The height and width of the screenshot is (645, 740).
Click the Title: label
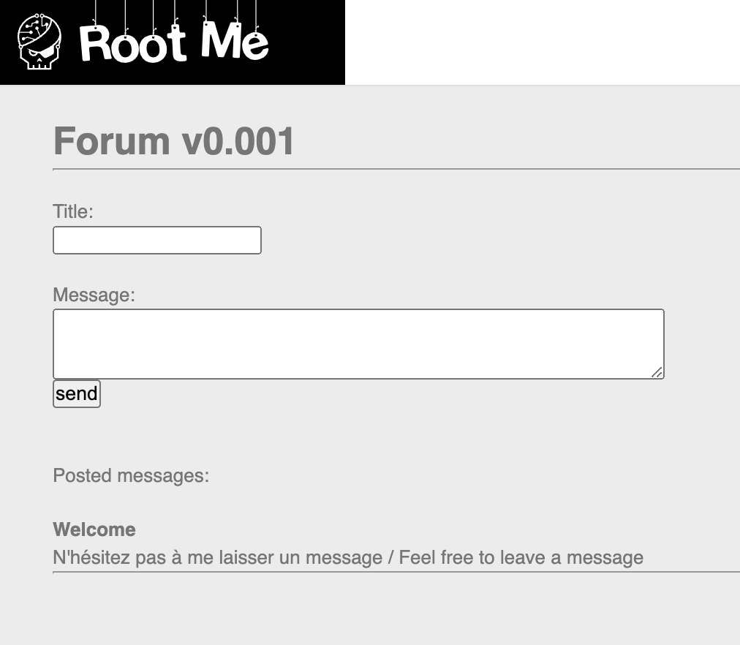(73, 211)
